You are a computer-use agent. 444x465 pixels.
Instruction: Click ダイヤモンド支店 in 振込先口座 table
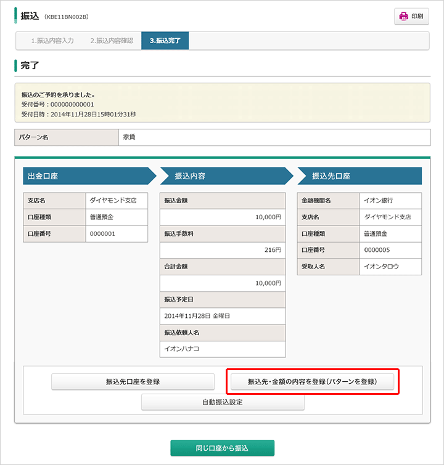(x=387, y=217)
